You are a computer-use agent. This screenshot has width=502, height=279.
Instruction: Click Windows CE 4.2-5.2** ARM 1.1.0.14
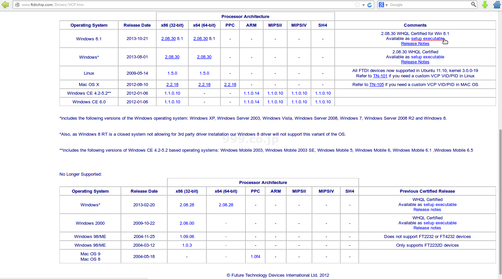tap(252, 93)
